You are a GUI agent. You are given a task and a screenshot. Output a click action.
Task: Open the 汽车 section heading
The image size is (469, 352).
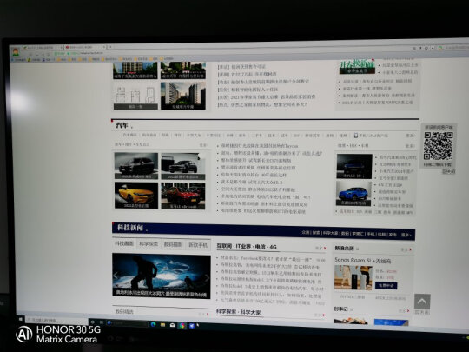pos(122,125)
